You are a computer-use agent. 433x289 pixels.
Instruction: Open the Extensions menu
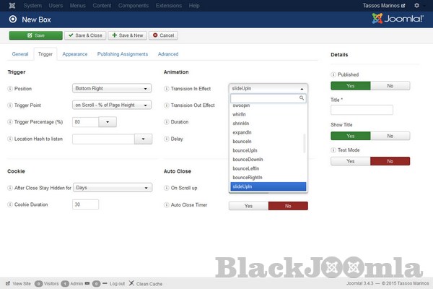click(x=169, y=6)
